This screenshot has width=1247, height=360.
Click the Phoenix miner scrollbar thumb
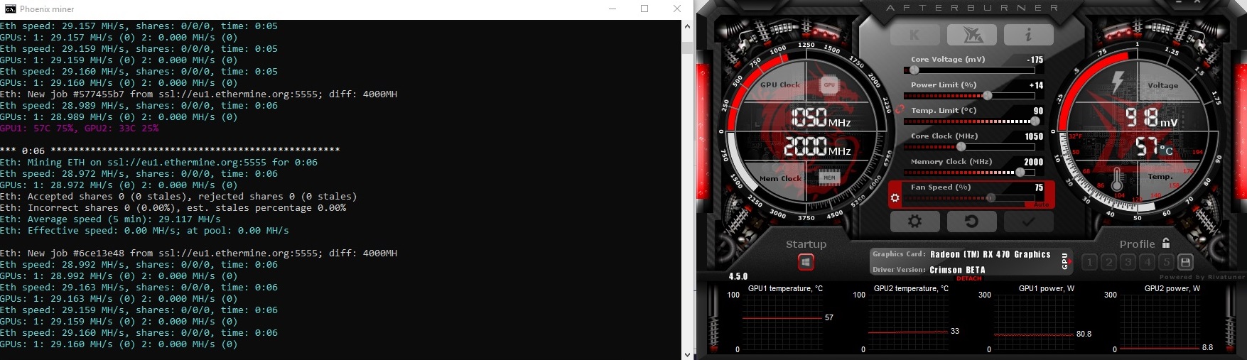(687, 48)
